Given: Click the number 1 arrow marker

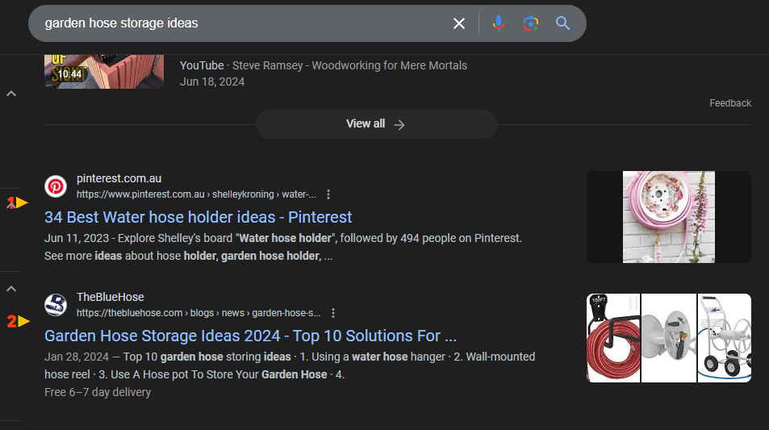Looking at the screenshot, I should (17, 202).
